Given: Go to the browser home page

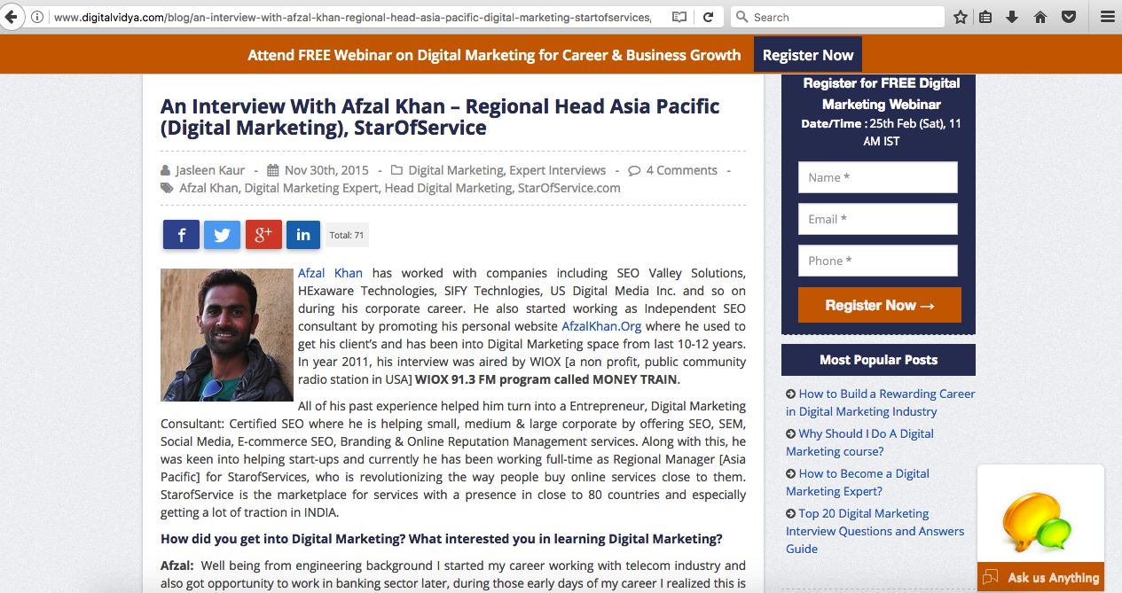Looking at the screenshot, I should pyautogui.click(x=1040, y=16).
